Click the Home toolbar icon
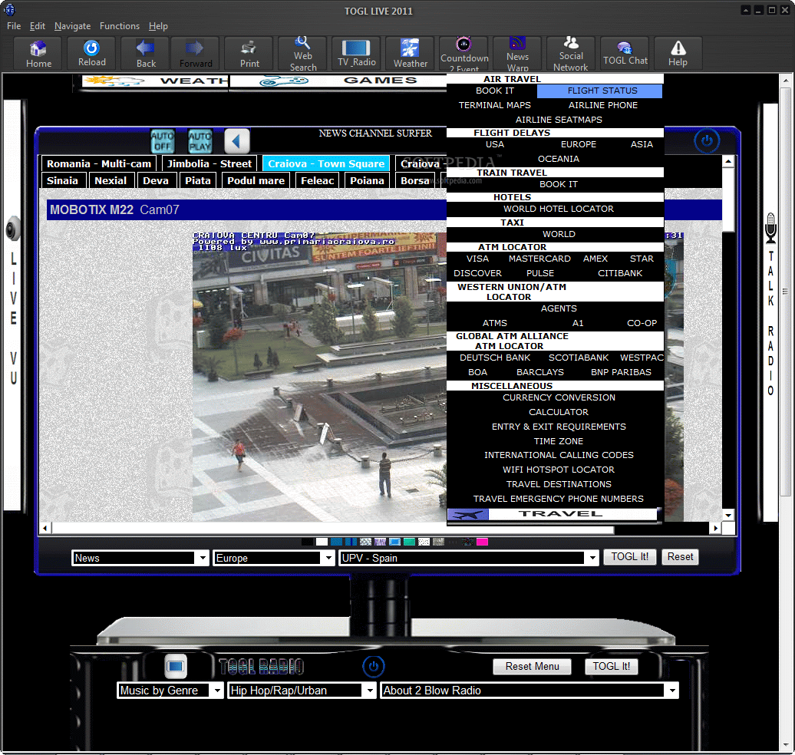Screen dimensions: 795x755 pos(38,53)
